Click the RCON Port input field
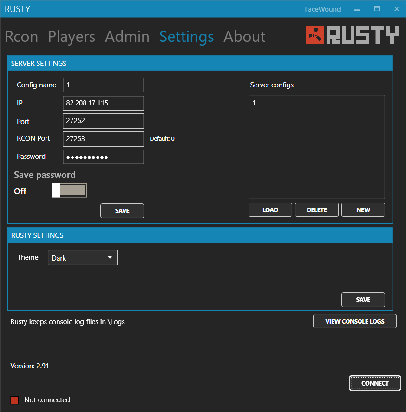 tap(103, 139)
